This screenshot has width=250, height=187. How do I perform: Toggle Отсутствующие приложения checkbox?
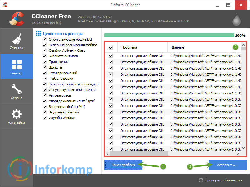45,90
